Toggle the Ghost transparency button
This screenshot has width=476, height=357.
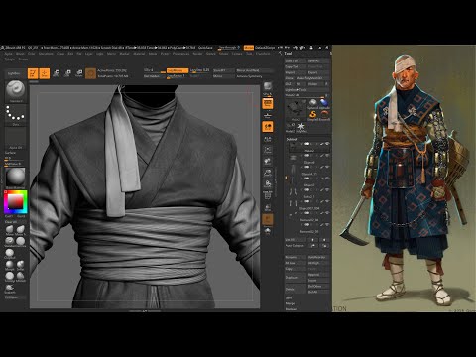(x=268, y=219)
